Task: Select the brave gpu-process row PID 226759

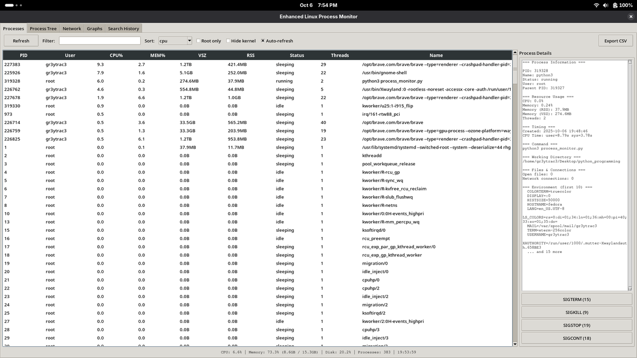Action: pos(257,130)
